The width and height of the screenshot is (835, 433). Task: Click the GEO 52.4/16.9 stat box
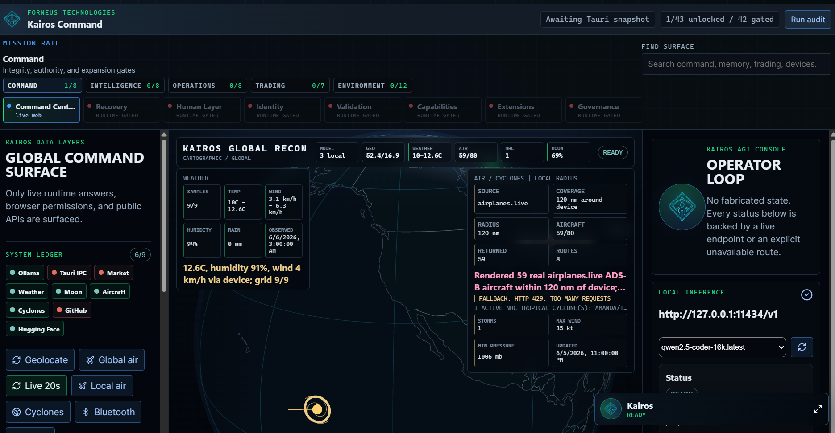point(383,152)
